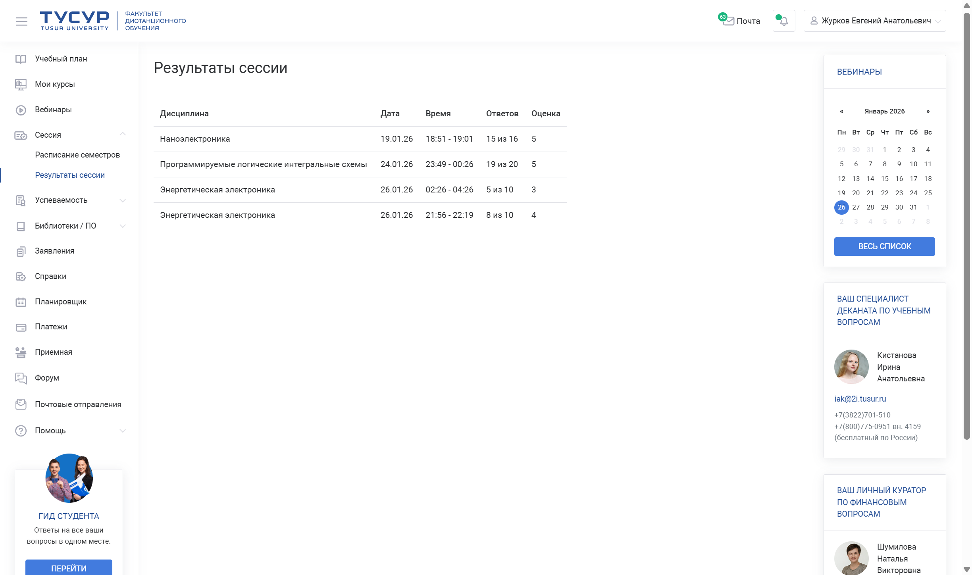Click the hamburger menu icon
The width and height of the screenshot is (972, 575).
21,21
